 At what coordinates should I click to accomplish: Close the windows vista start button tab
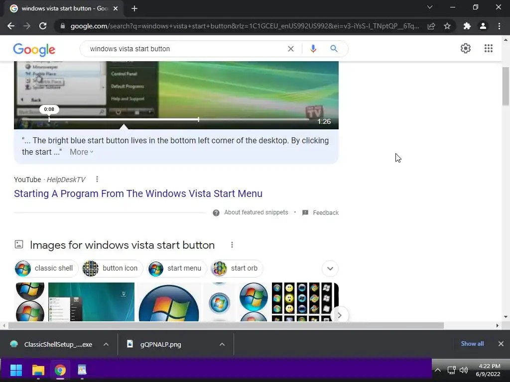pyautogui.click(x=116, y=8)
